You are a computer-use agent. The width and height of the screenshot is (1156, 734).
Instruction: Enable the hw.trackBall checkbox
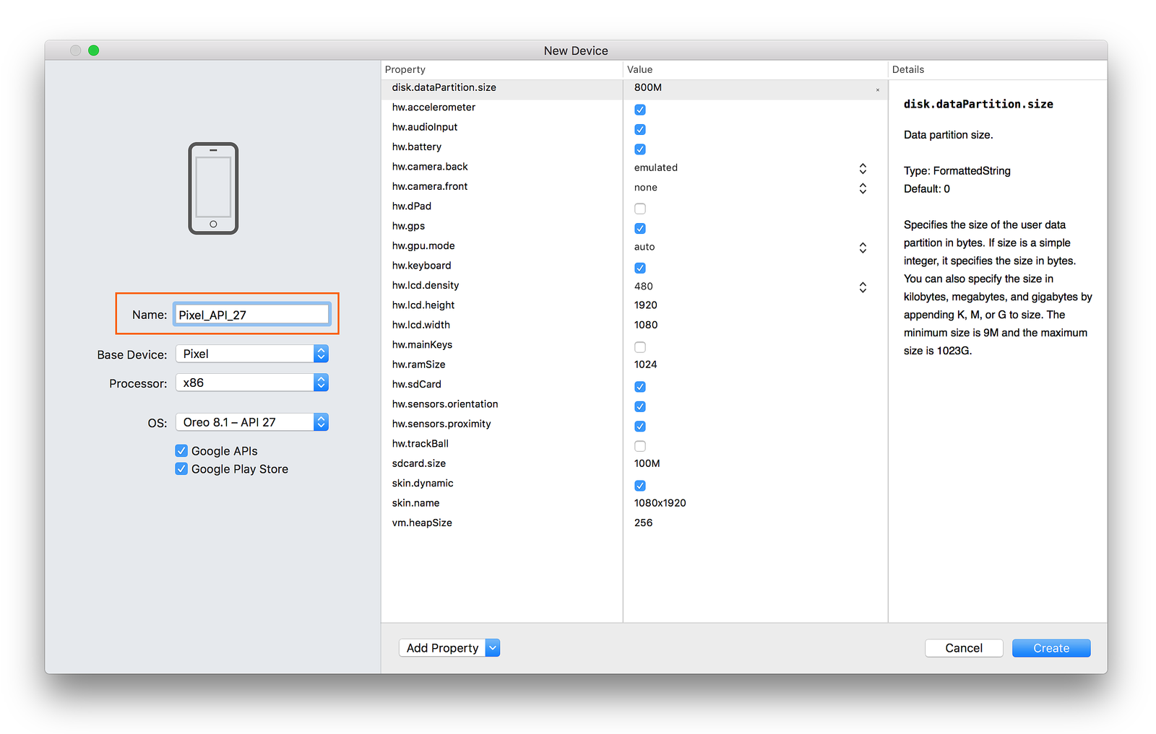pyautogui.click(x=640, y=446)
